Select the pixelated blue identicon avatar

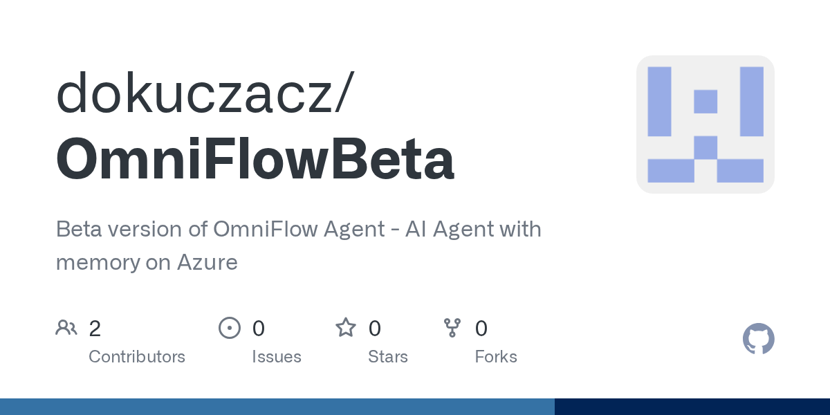[705, 124]
